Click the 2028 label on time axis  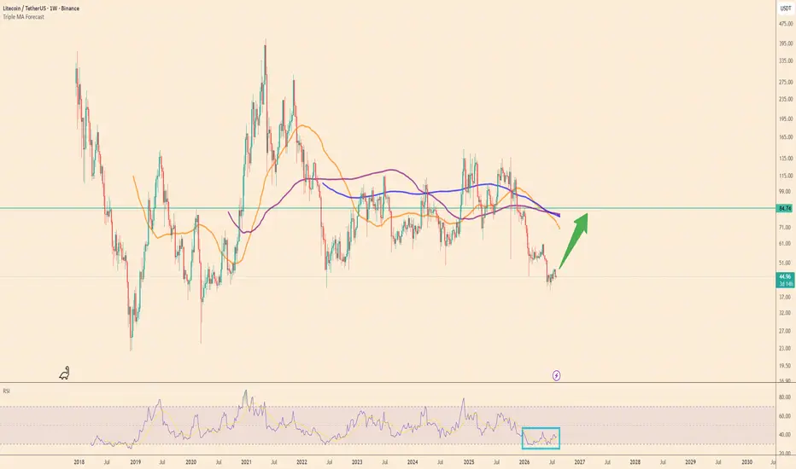tap(635, 462)
